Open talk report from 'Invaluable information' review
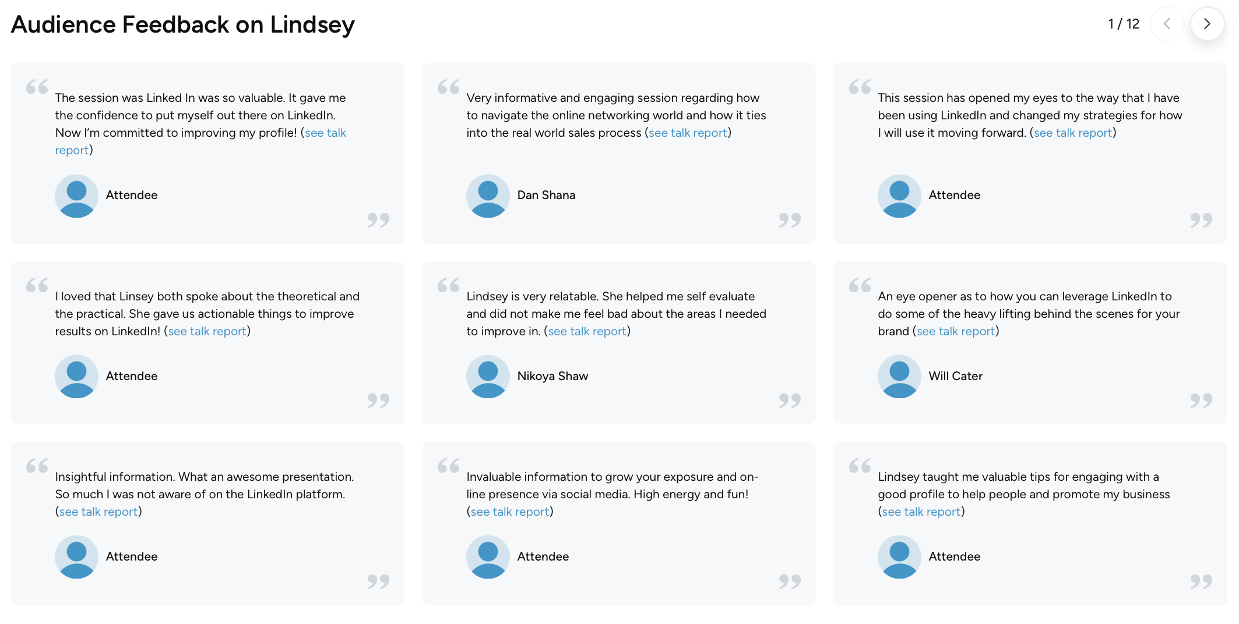The image size is (1239, 624). 510,512
